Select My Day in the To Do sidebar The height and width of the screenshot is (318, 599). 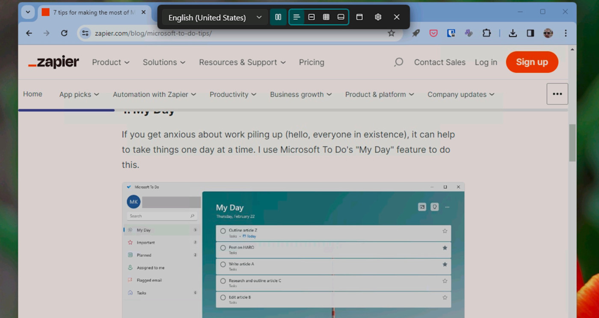[x=161, y=230]
